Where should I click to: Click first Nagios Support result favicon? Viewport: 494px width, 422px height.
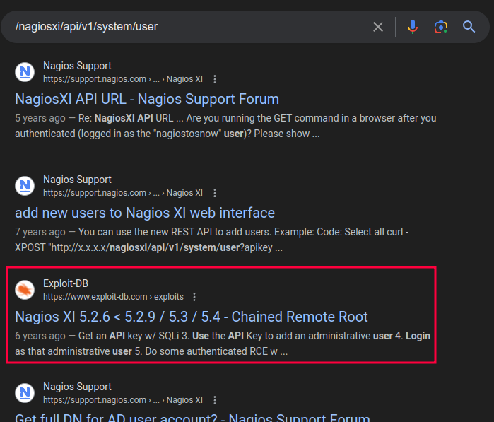pyautogui.click(x=25, y=72)
